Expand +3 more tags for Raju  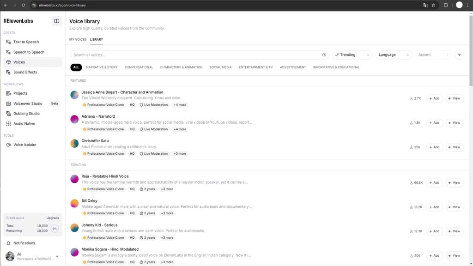[x=167, y=189]
